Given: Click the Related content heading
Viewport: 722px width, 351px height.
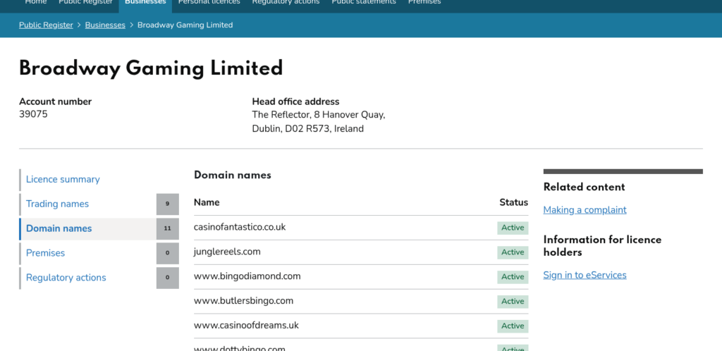Looking at the screenshot, I should (x=585, y=187).
